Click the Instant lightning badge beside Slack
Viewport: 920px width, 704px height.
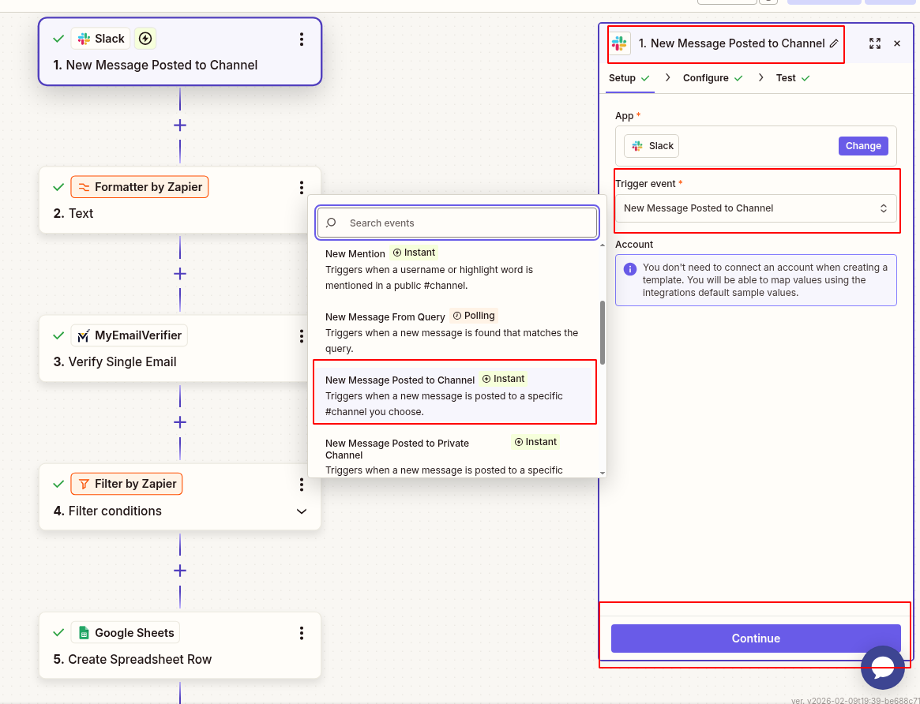coord(145,38)
